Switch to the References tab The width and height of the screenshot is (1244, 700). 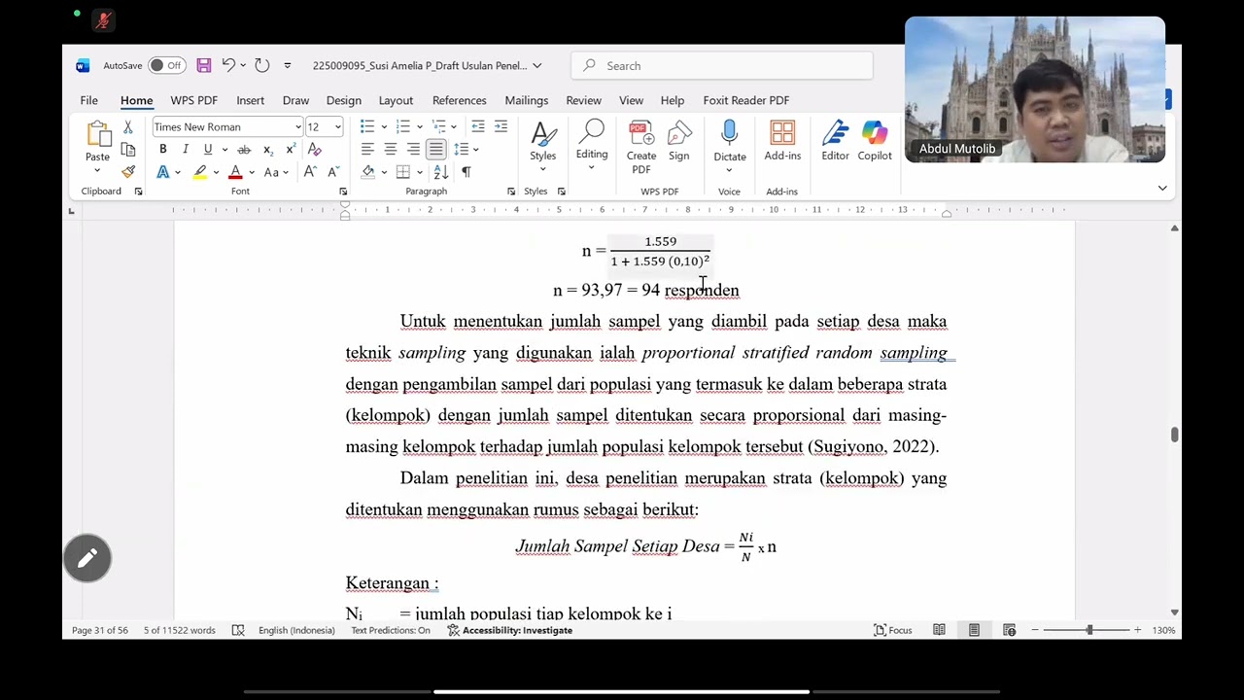tap(459, 100)
